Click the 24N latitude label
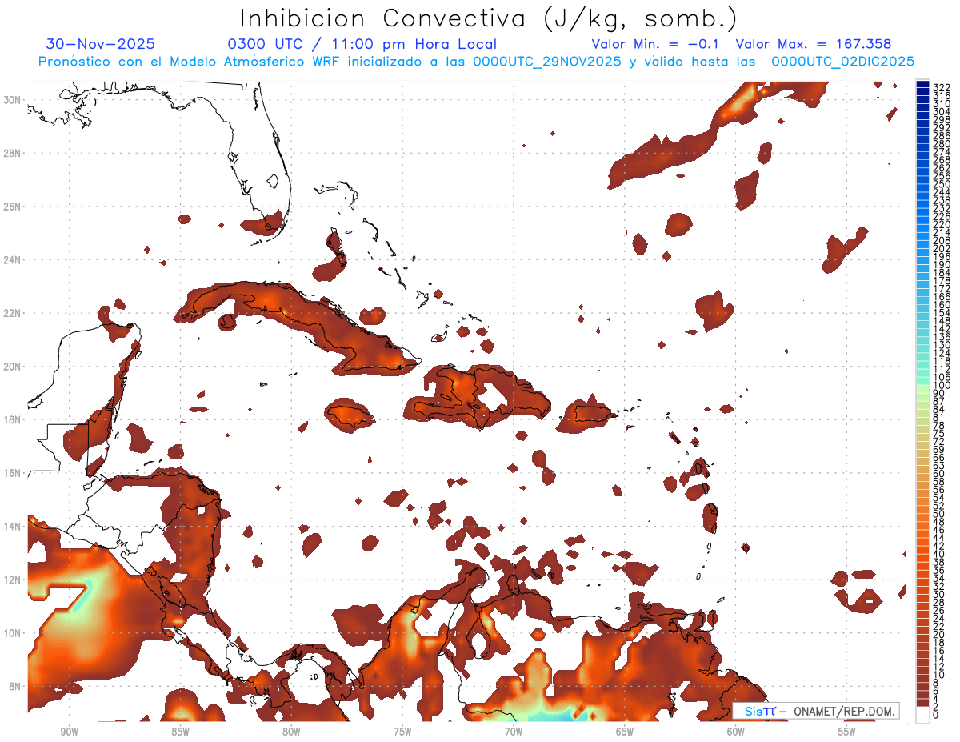 (x=13, y=260)
